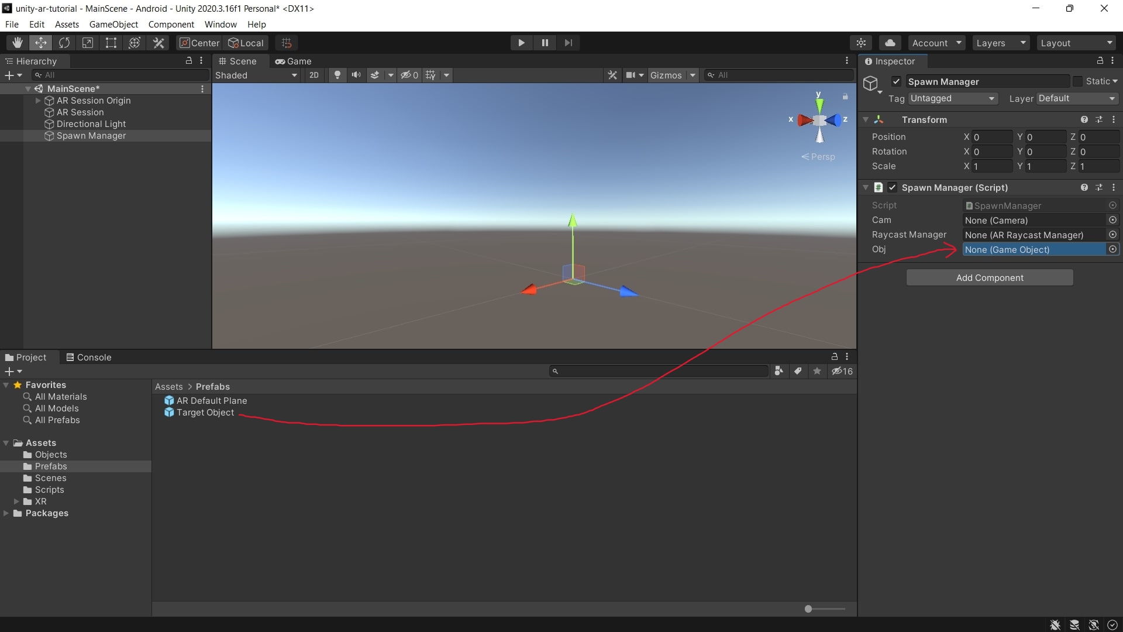Open Collaborate sun-shaped icon
Screen dimensions: 1123x632
[x=861, y=43]
